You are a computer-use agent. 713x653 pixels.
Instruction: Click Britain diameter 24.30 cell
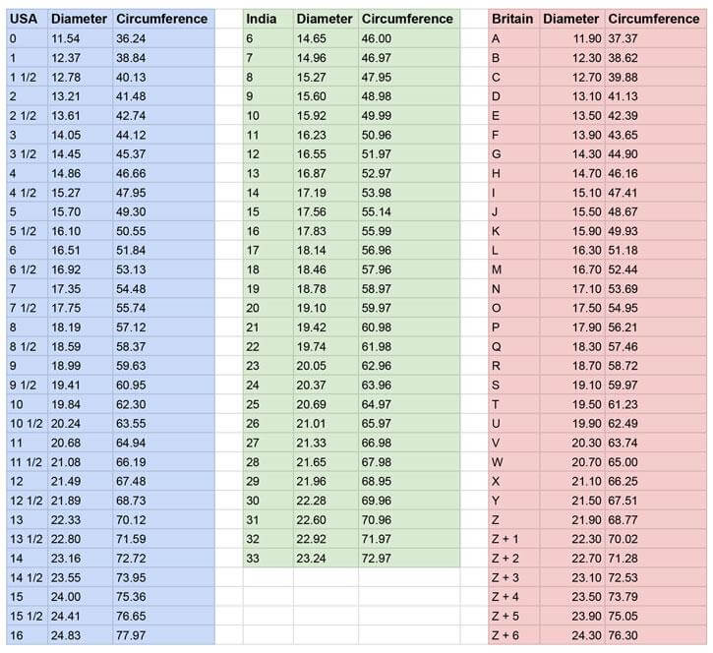(x=572, y=635)
